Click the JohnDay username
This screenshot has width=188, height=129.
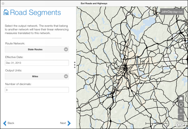(x=167, y=12)
